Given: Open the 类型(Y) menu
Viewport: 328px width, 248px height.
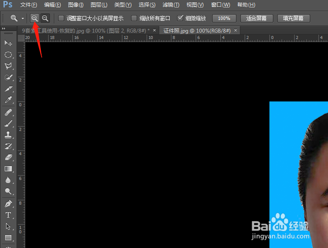Looking at the screenshot, I should (123, 5).
